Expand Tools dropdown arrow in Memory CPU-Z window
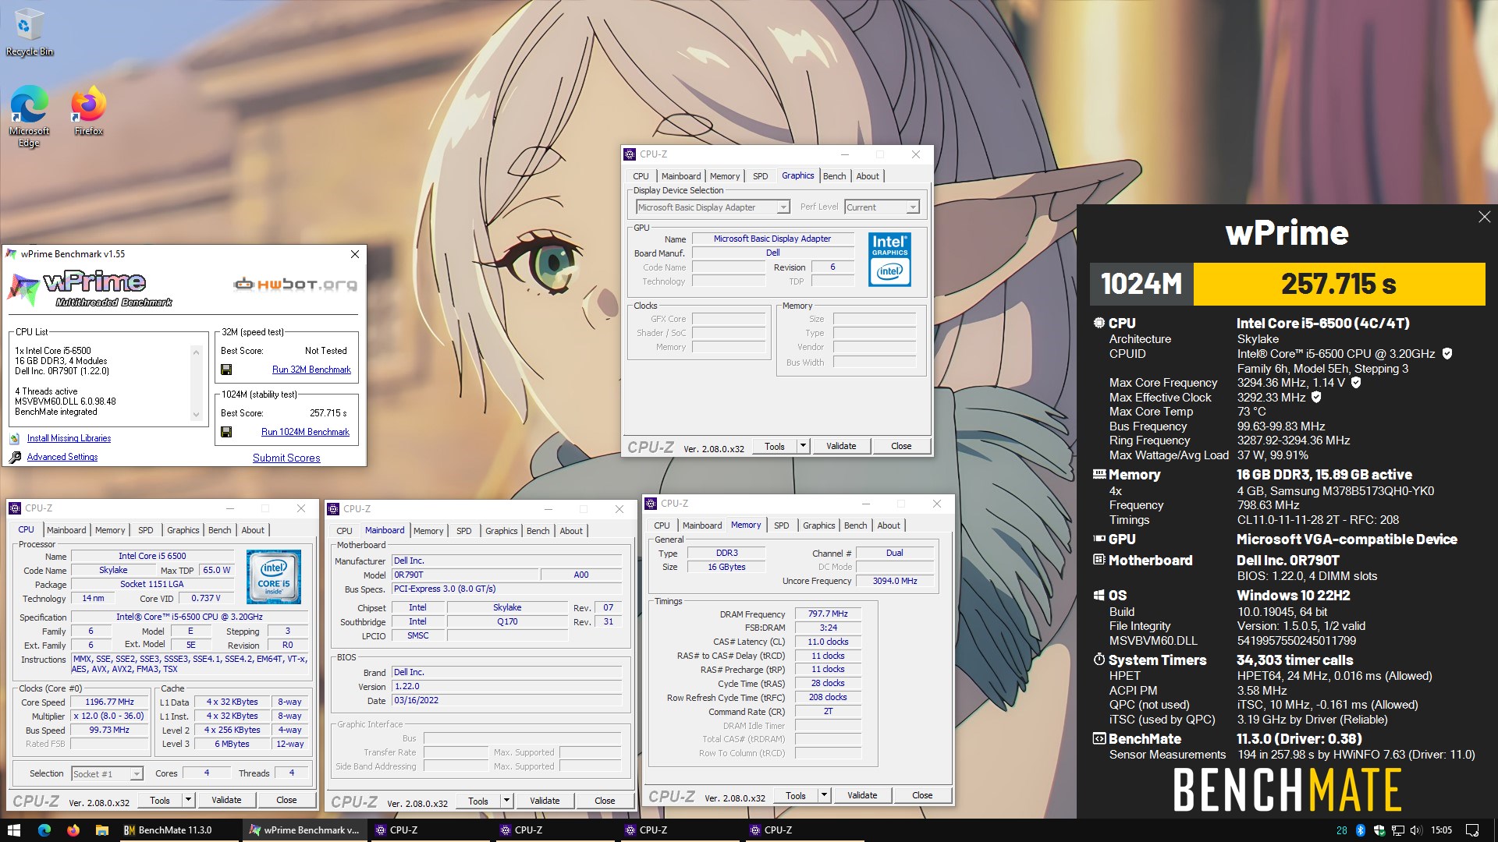1498x842 pixels. click(824, 795)
